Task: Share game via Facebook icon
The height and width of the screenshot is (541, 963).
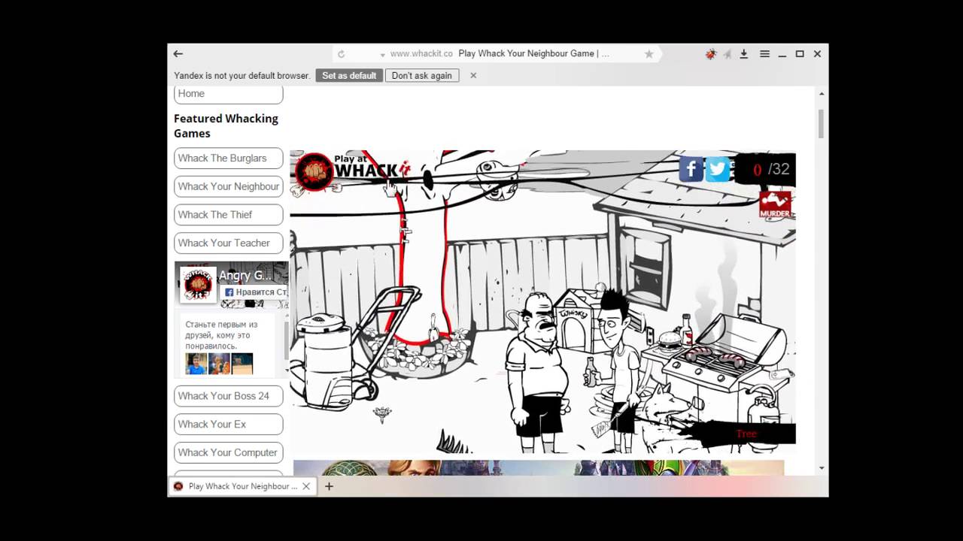Action: [691, 169]
